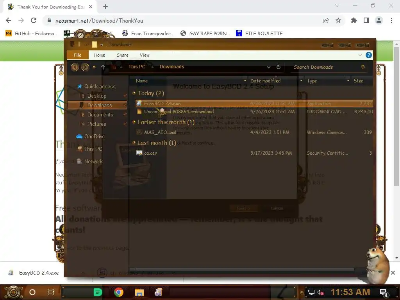Switch to Explorer Share ribbon tab
The width and height of the screenshot is (400, 300).
click(x=122, y=55)
